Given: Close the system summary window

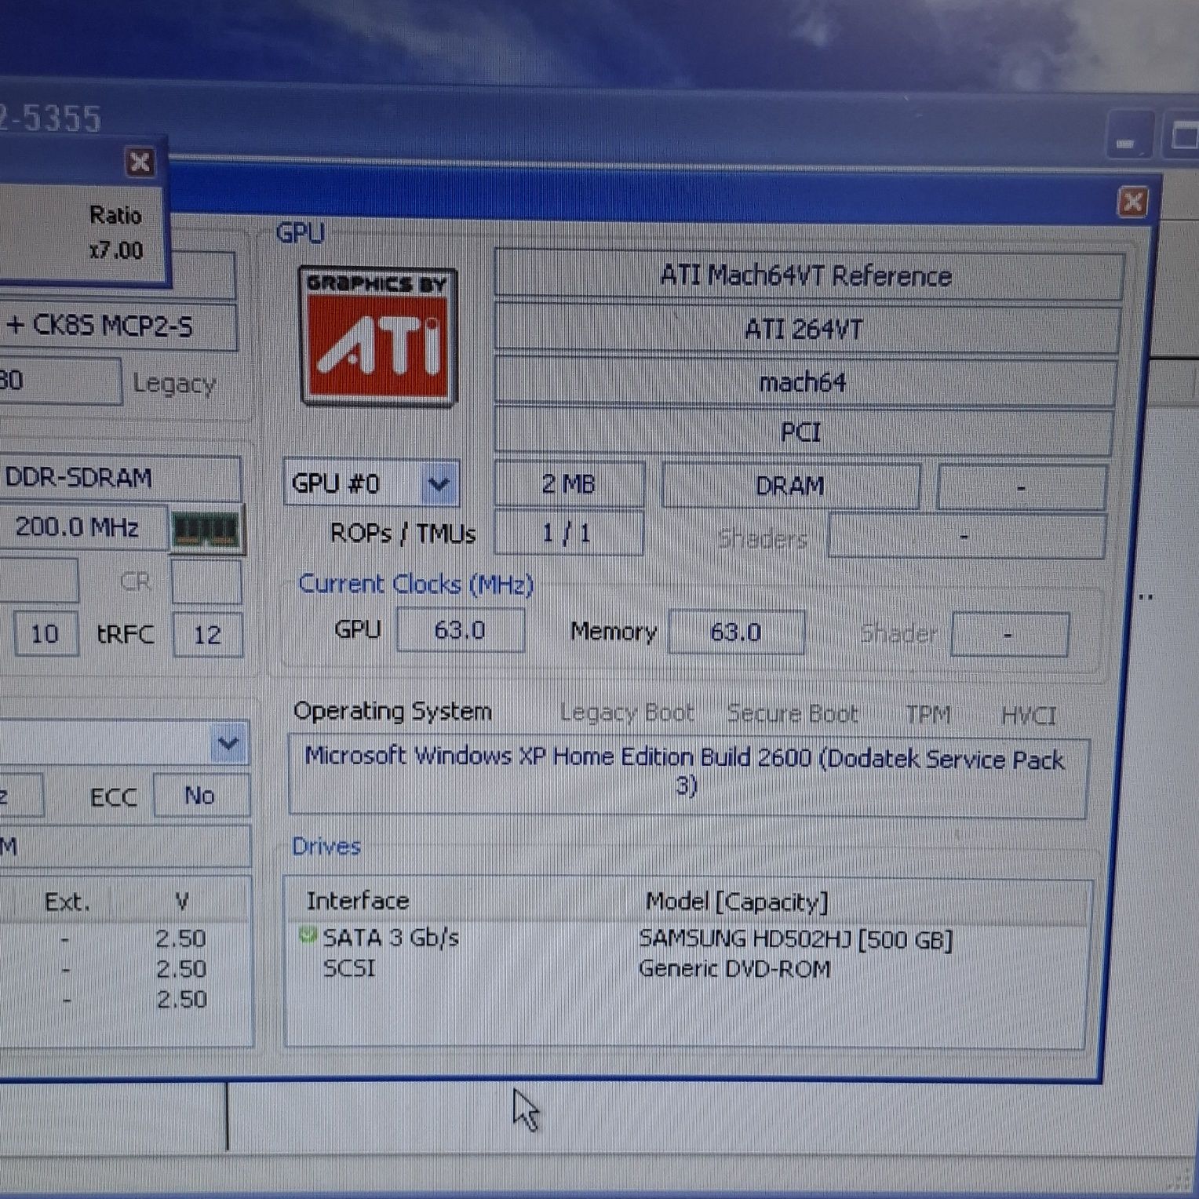Looking at the screenshot, I should pyautogui.click(x=1132, y=202).
